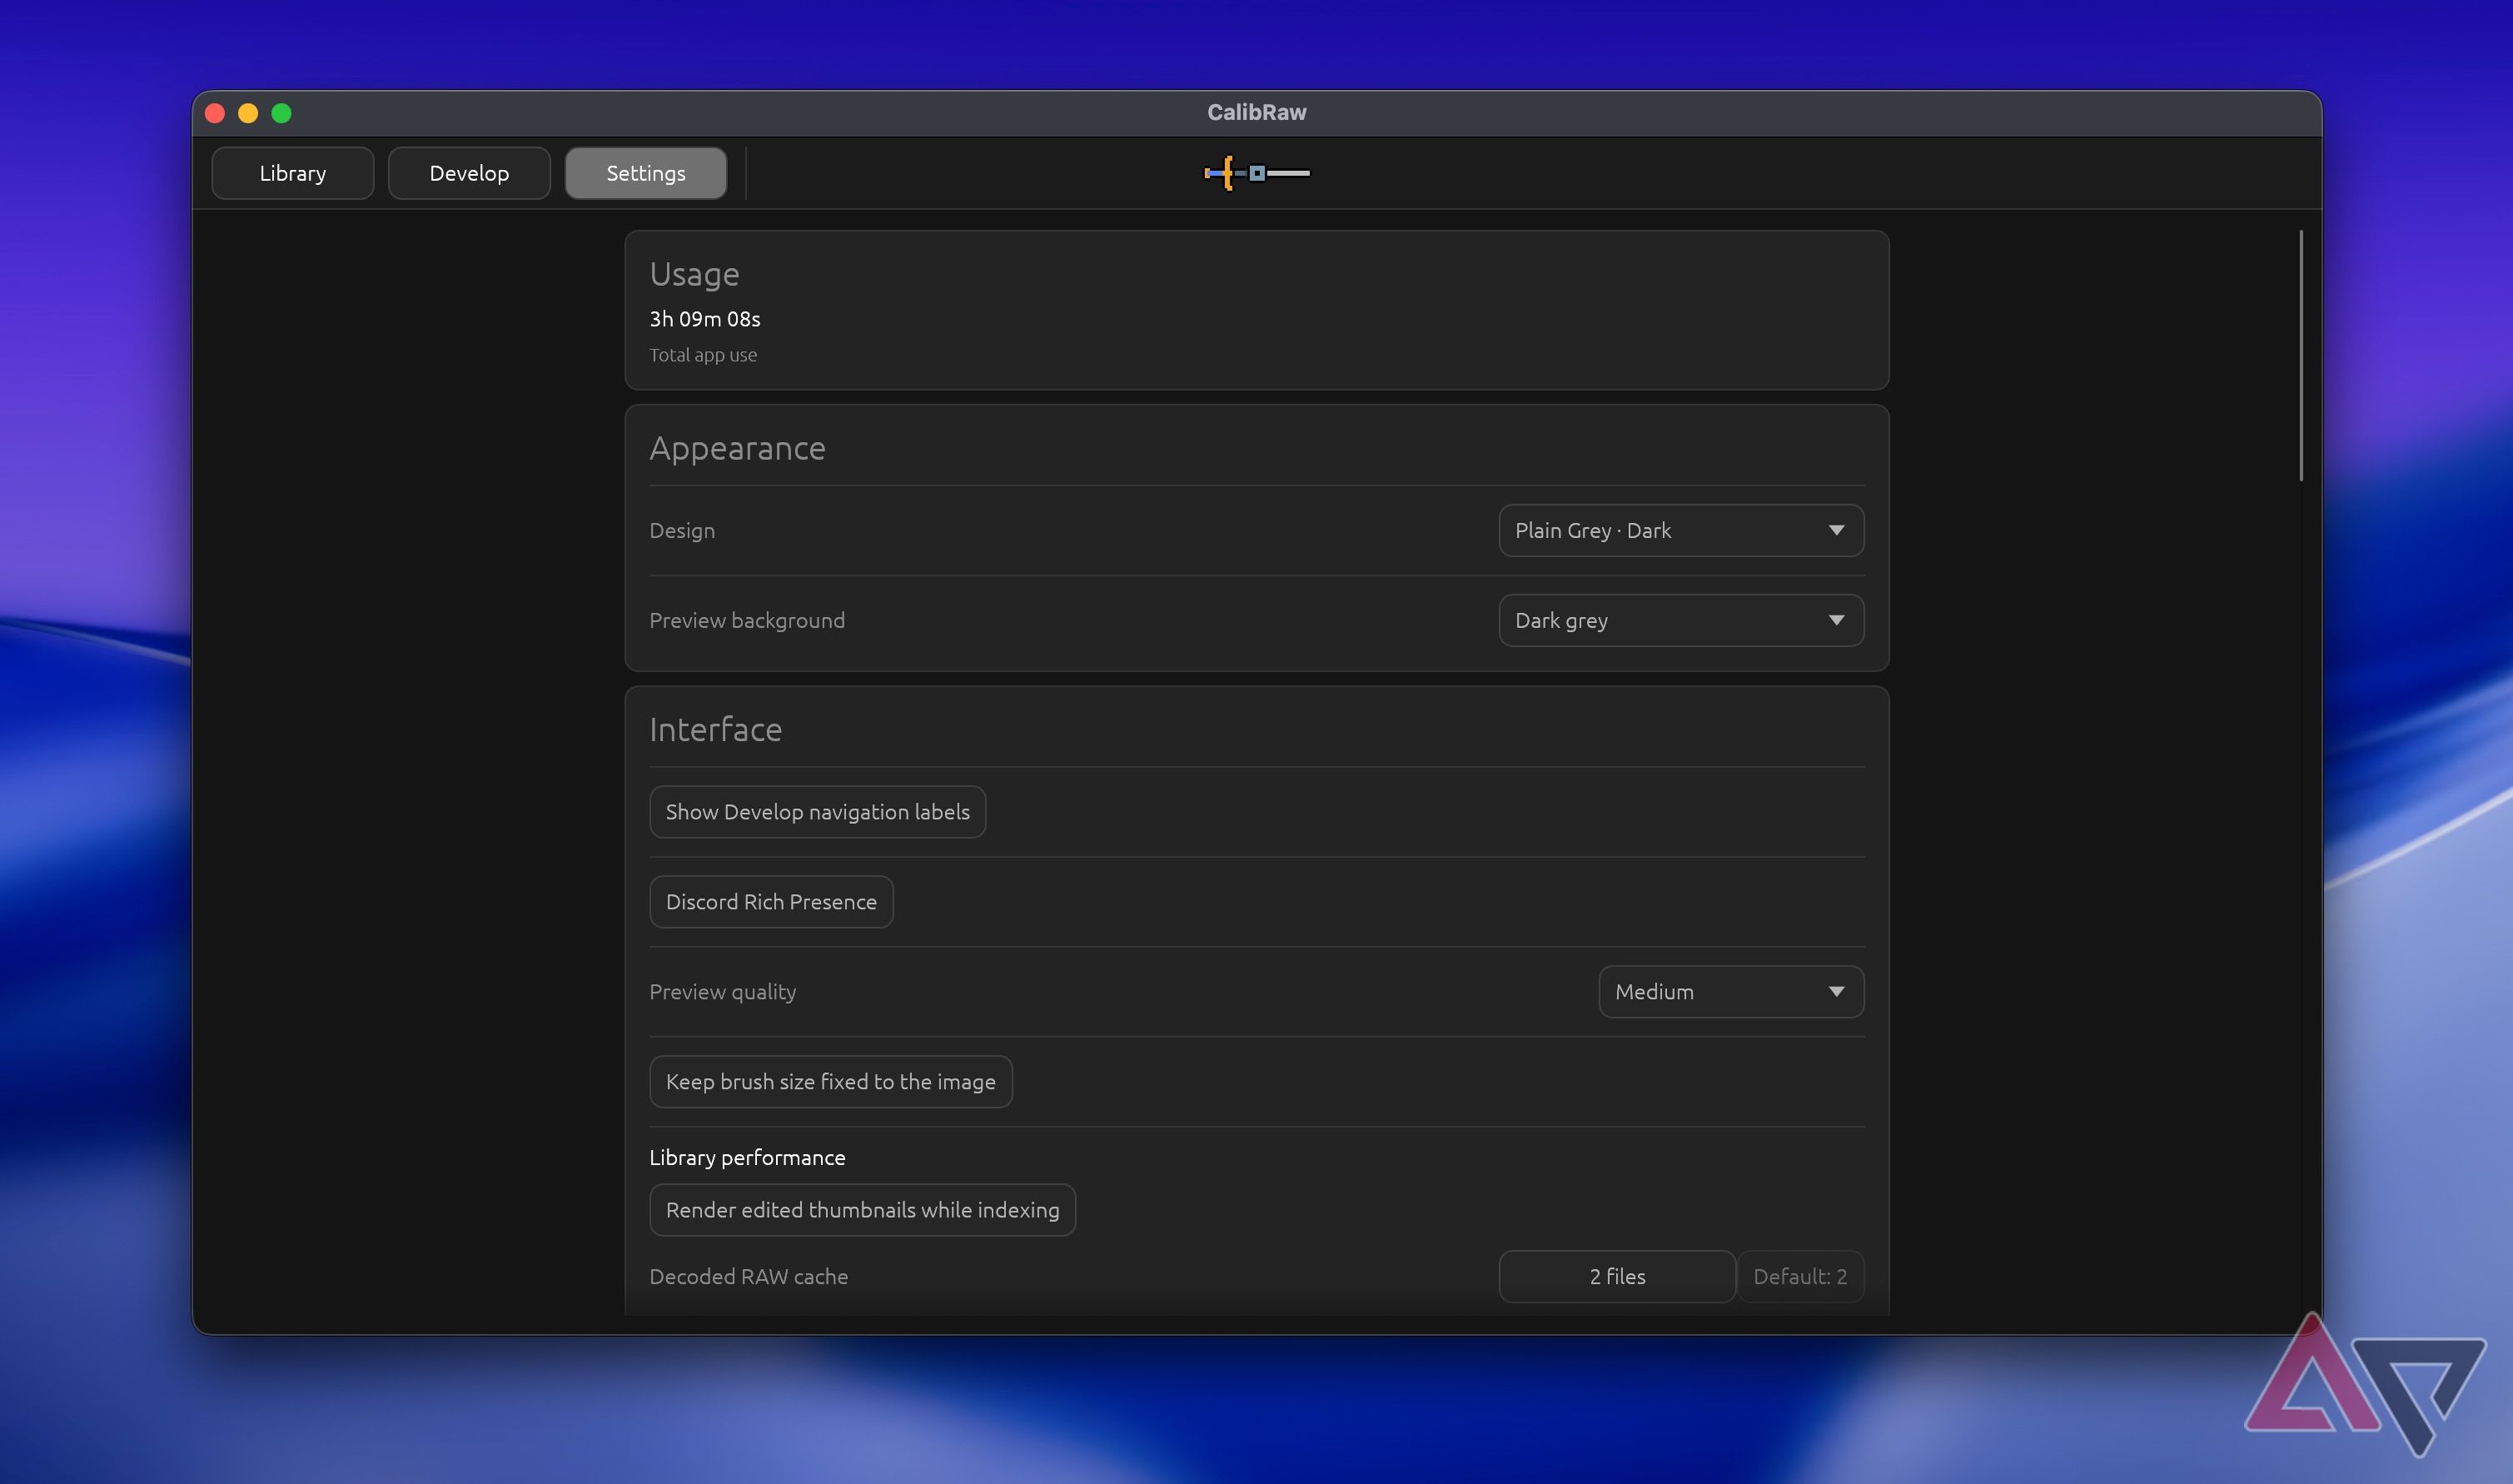Expand the Preview background dropdown
This screenshot has height=1484, width=2513.
[1680, 620]
